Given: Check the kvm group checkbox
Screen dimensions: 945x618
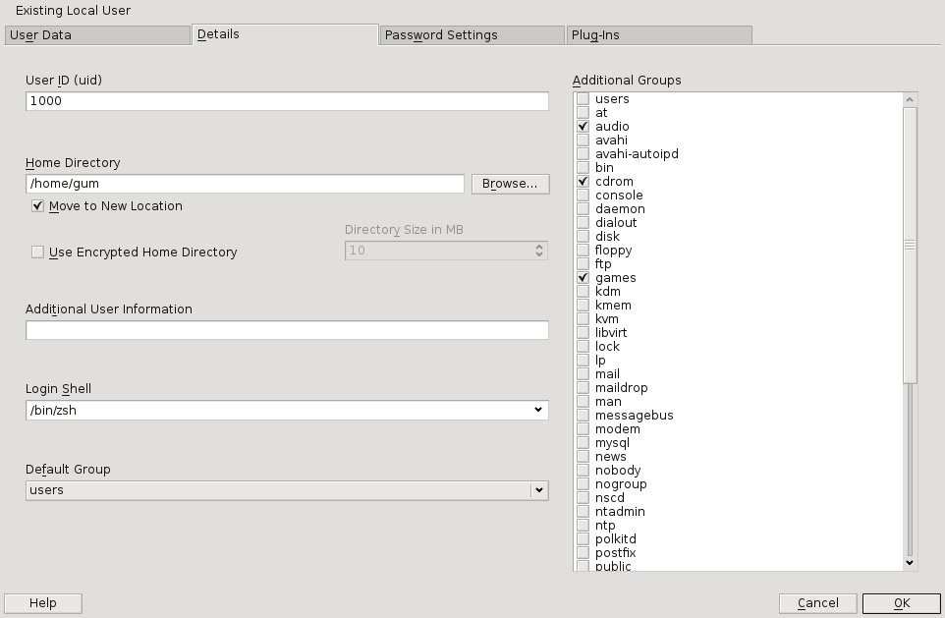Looking at the screenshot, I should coord(584,319).
